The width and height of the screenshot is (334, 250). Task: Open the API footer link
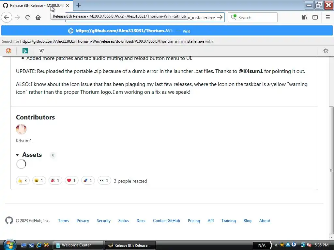tap(211, 221)
